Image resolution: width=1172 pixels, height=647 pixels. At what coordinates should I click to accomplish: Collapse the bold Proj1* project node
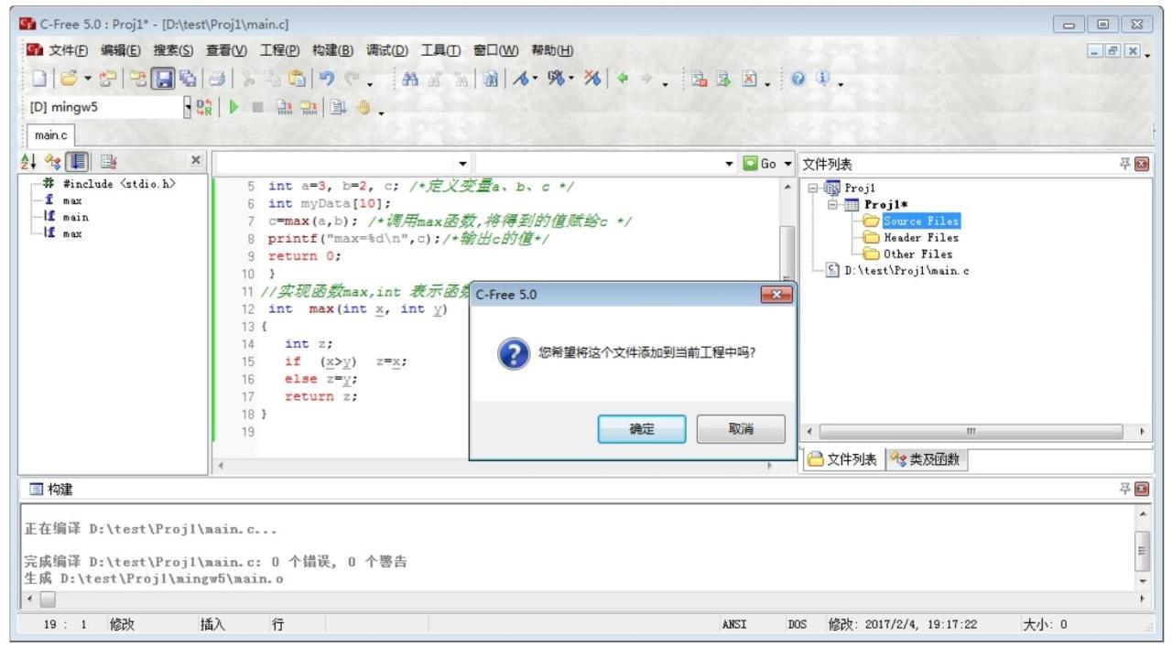tap(832, 205)
